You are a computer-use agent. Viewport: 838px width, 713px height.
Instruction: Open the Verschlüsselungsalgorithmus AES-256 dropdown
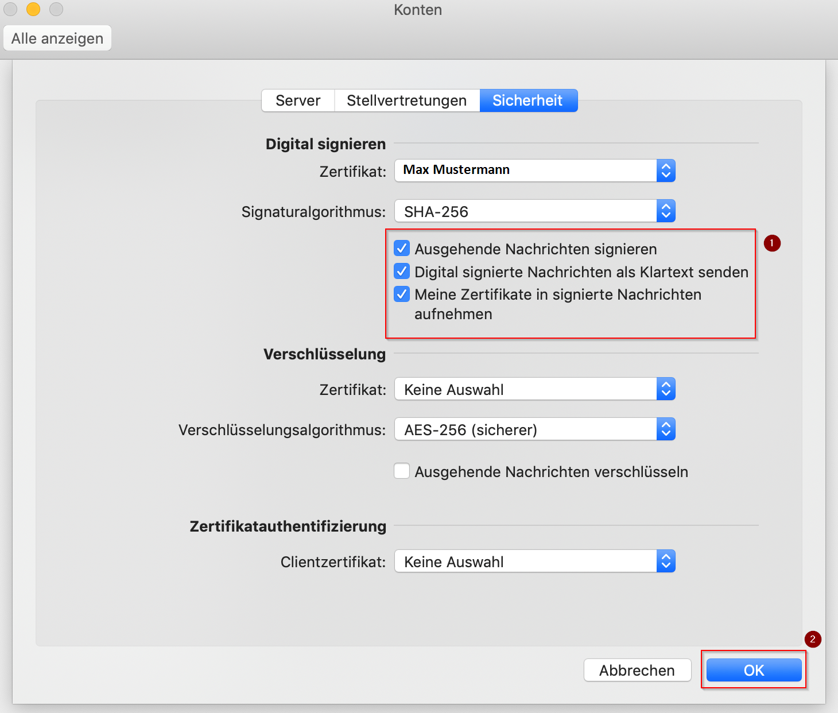point(535,429)
